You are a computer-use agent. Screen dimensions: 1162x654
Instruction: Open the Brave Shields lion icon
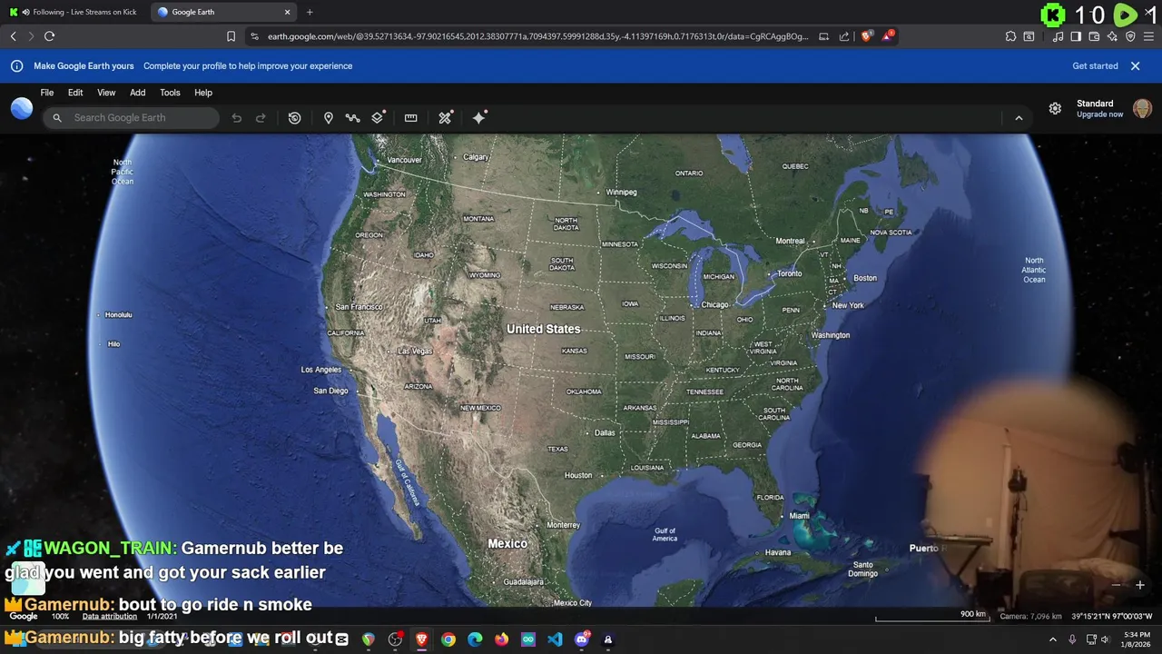[x=866, y=36]
